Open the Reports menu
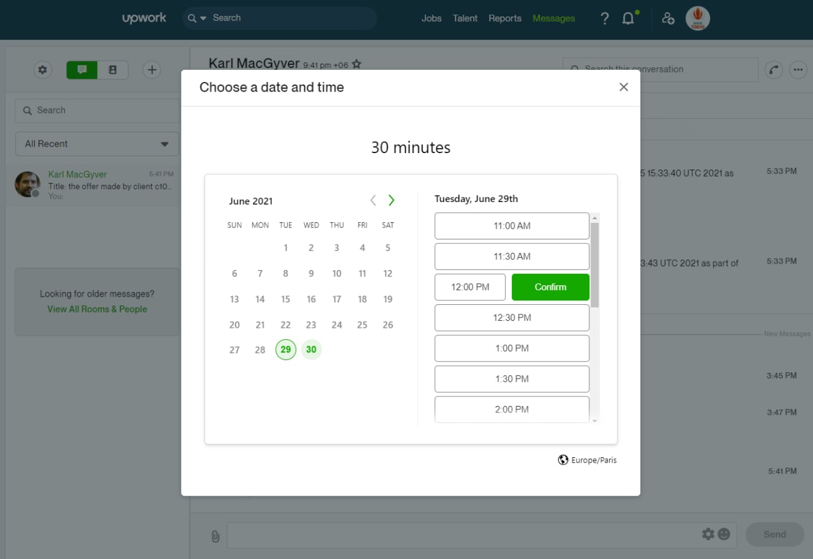Image resolution: width=813 pixels, height=559 pixels. [x=505, y=18]
